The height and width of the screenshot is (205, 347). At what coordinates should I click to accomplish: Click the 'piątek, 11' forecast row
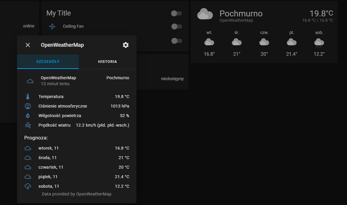click(77, 177)
